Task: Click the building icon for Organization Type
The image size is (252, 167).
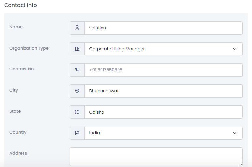Action: 77,49
